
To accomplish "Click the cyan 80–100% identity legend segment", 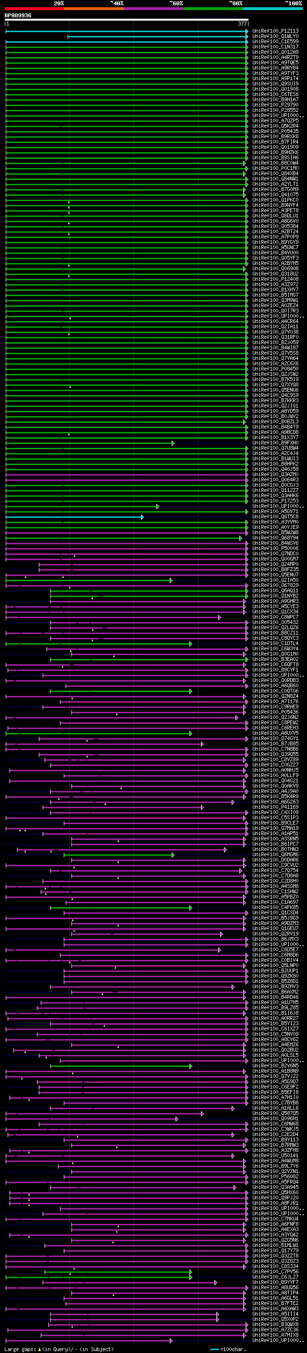I will [272, 9].
